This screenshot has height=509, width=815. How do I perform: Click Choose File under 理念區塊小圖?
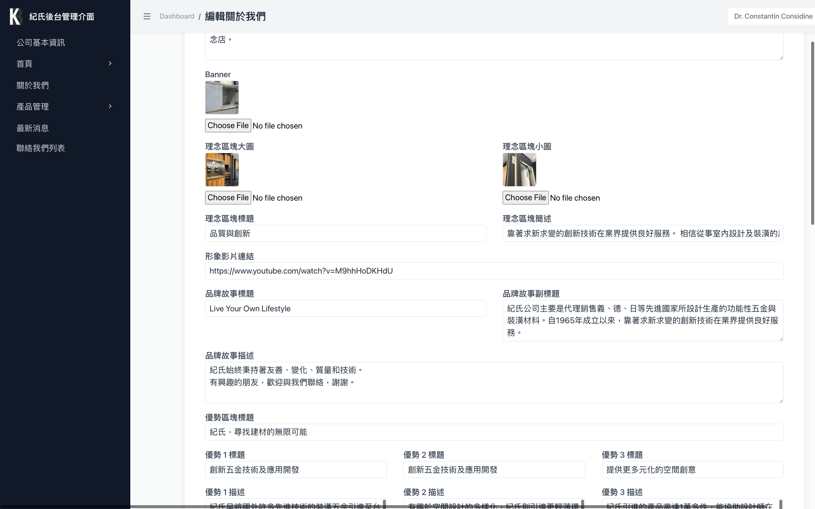[525, 197]
